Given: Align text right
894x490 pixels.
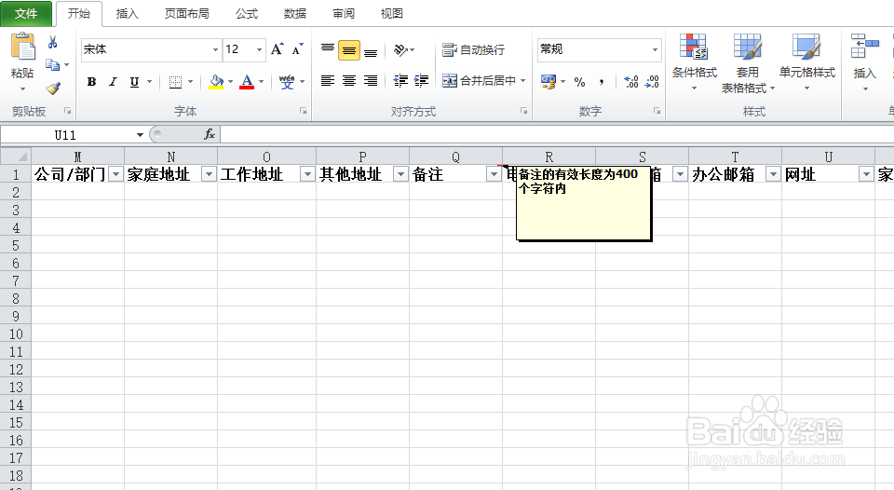Looking at the screenshot, I should pyautogui.click(x=371, y=81).
